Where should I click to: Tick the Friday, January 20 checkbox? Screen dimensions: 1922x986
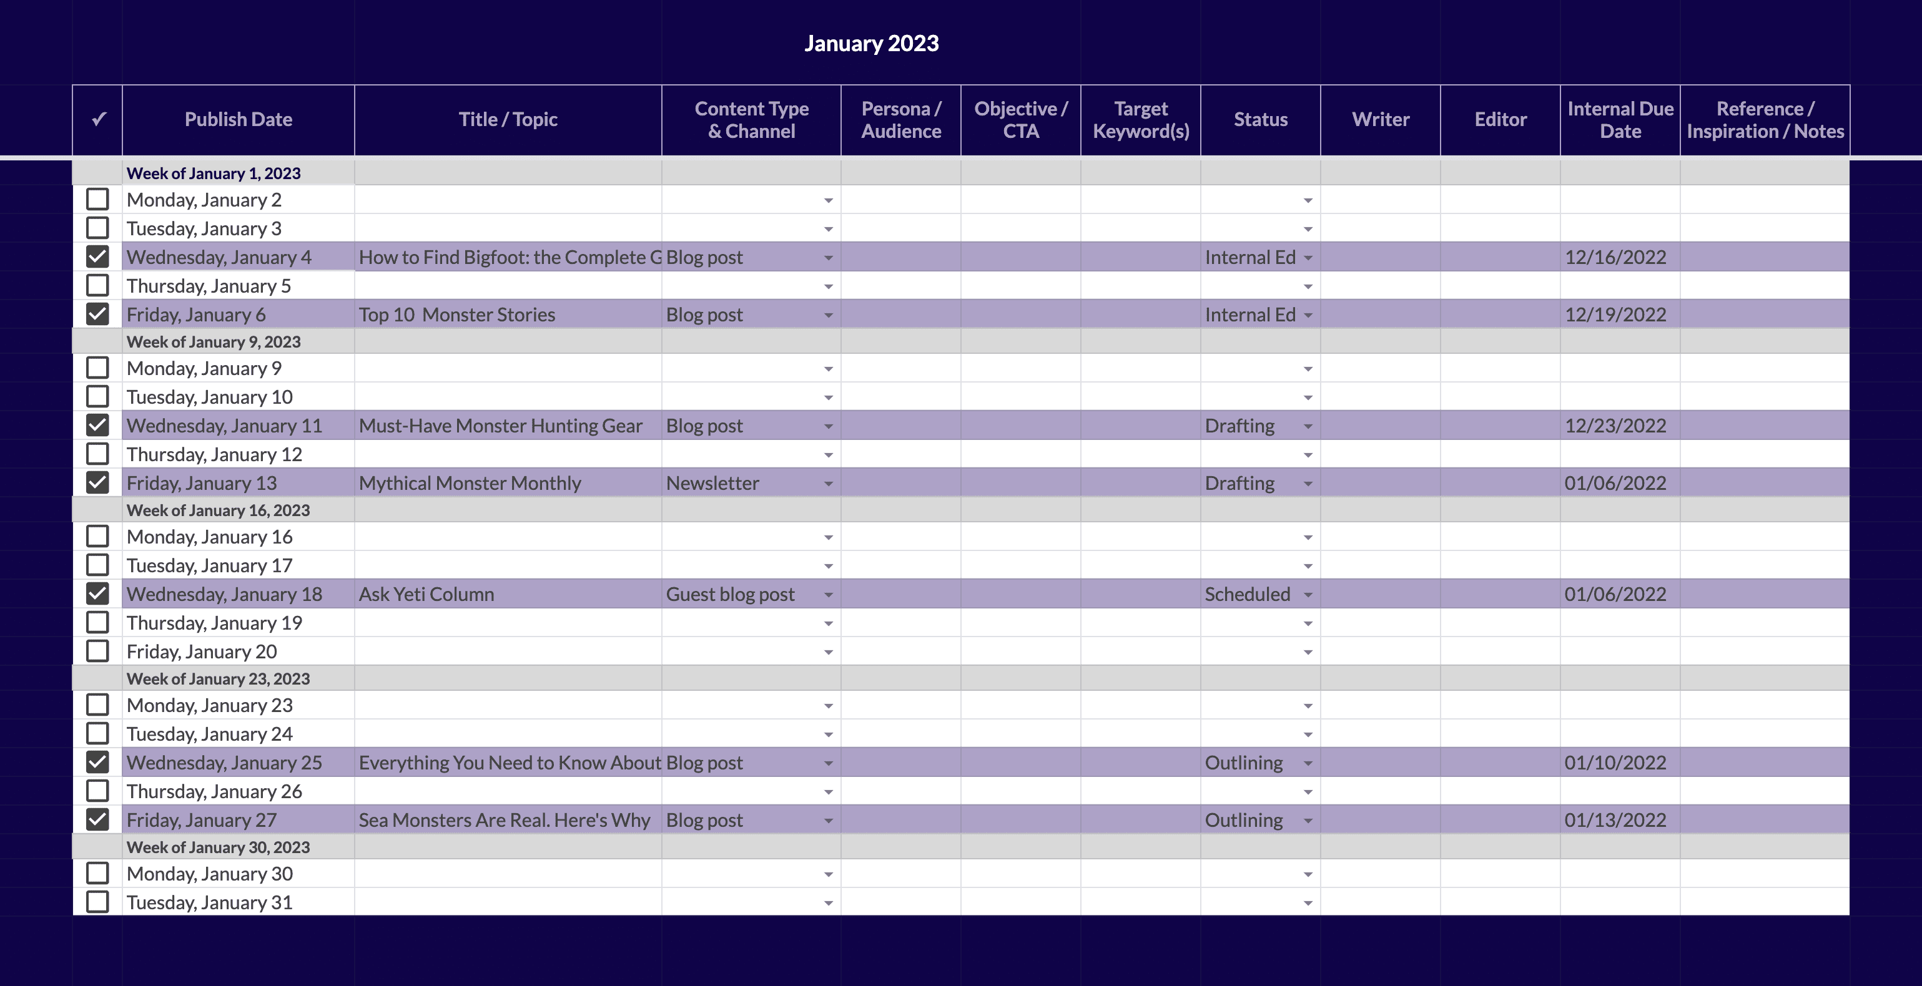97,651
